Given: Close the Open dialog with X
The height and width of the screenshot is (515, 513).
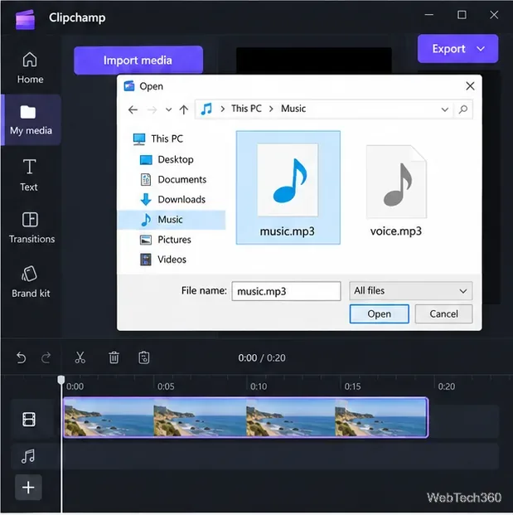Looking at the screenshot, I should click(470, 86).
